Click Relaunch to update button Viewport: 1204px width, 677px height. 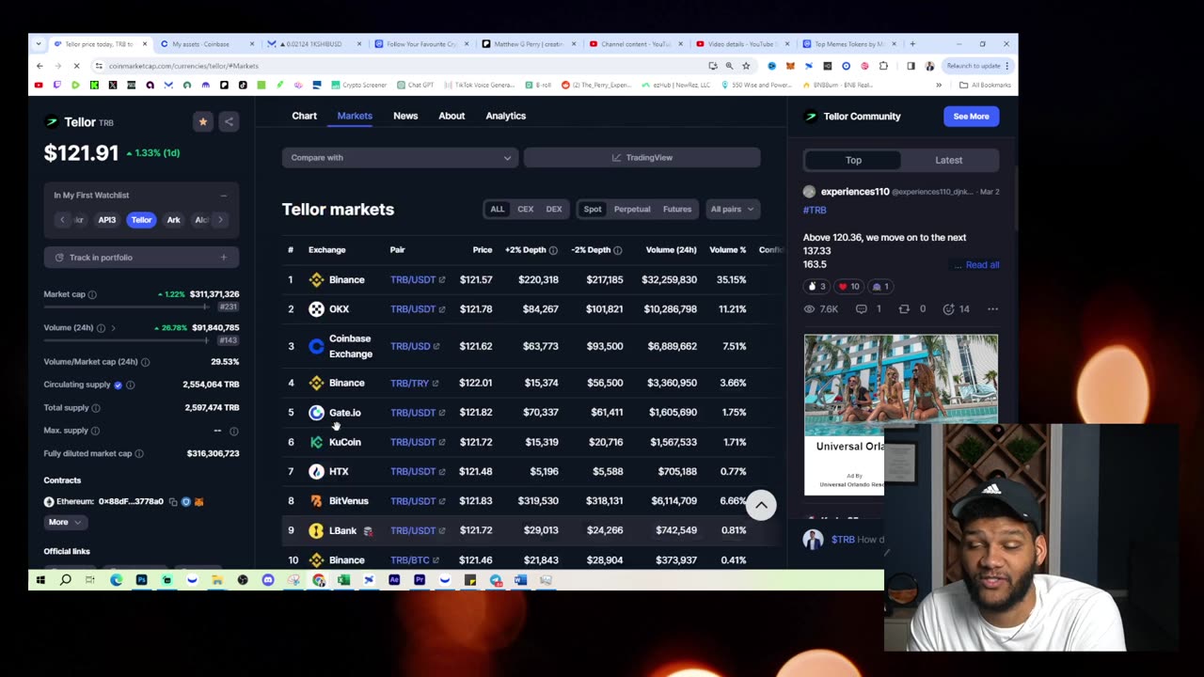pos(978,66)
